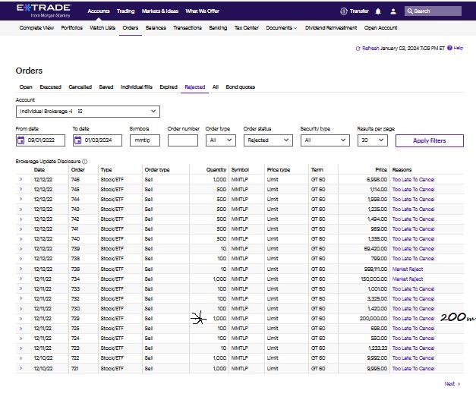Open the Account selection dropdown
This screenshot has width=476, height=400.
click(88, 112)
